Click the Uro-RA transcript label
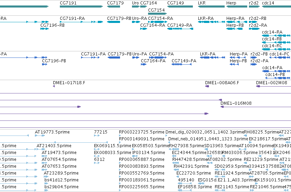Image resolution: width=291 pixels, height=192 pixels. pyautogui.click(x=140, y=18)
